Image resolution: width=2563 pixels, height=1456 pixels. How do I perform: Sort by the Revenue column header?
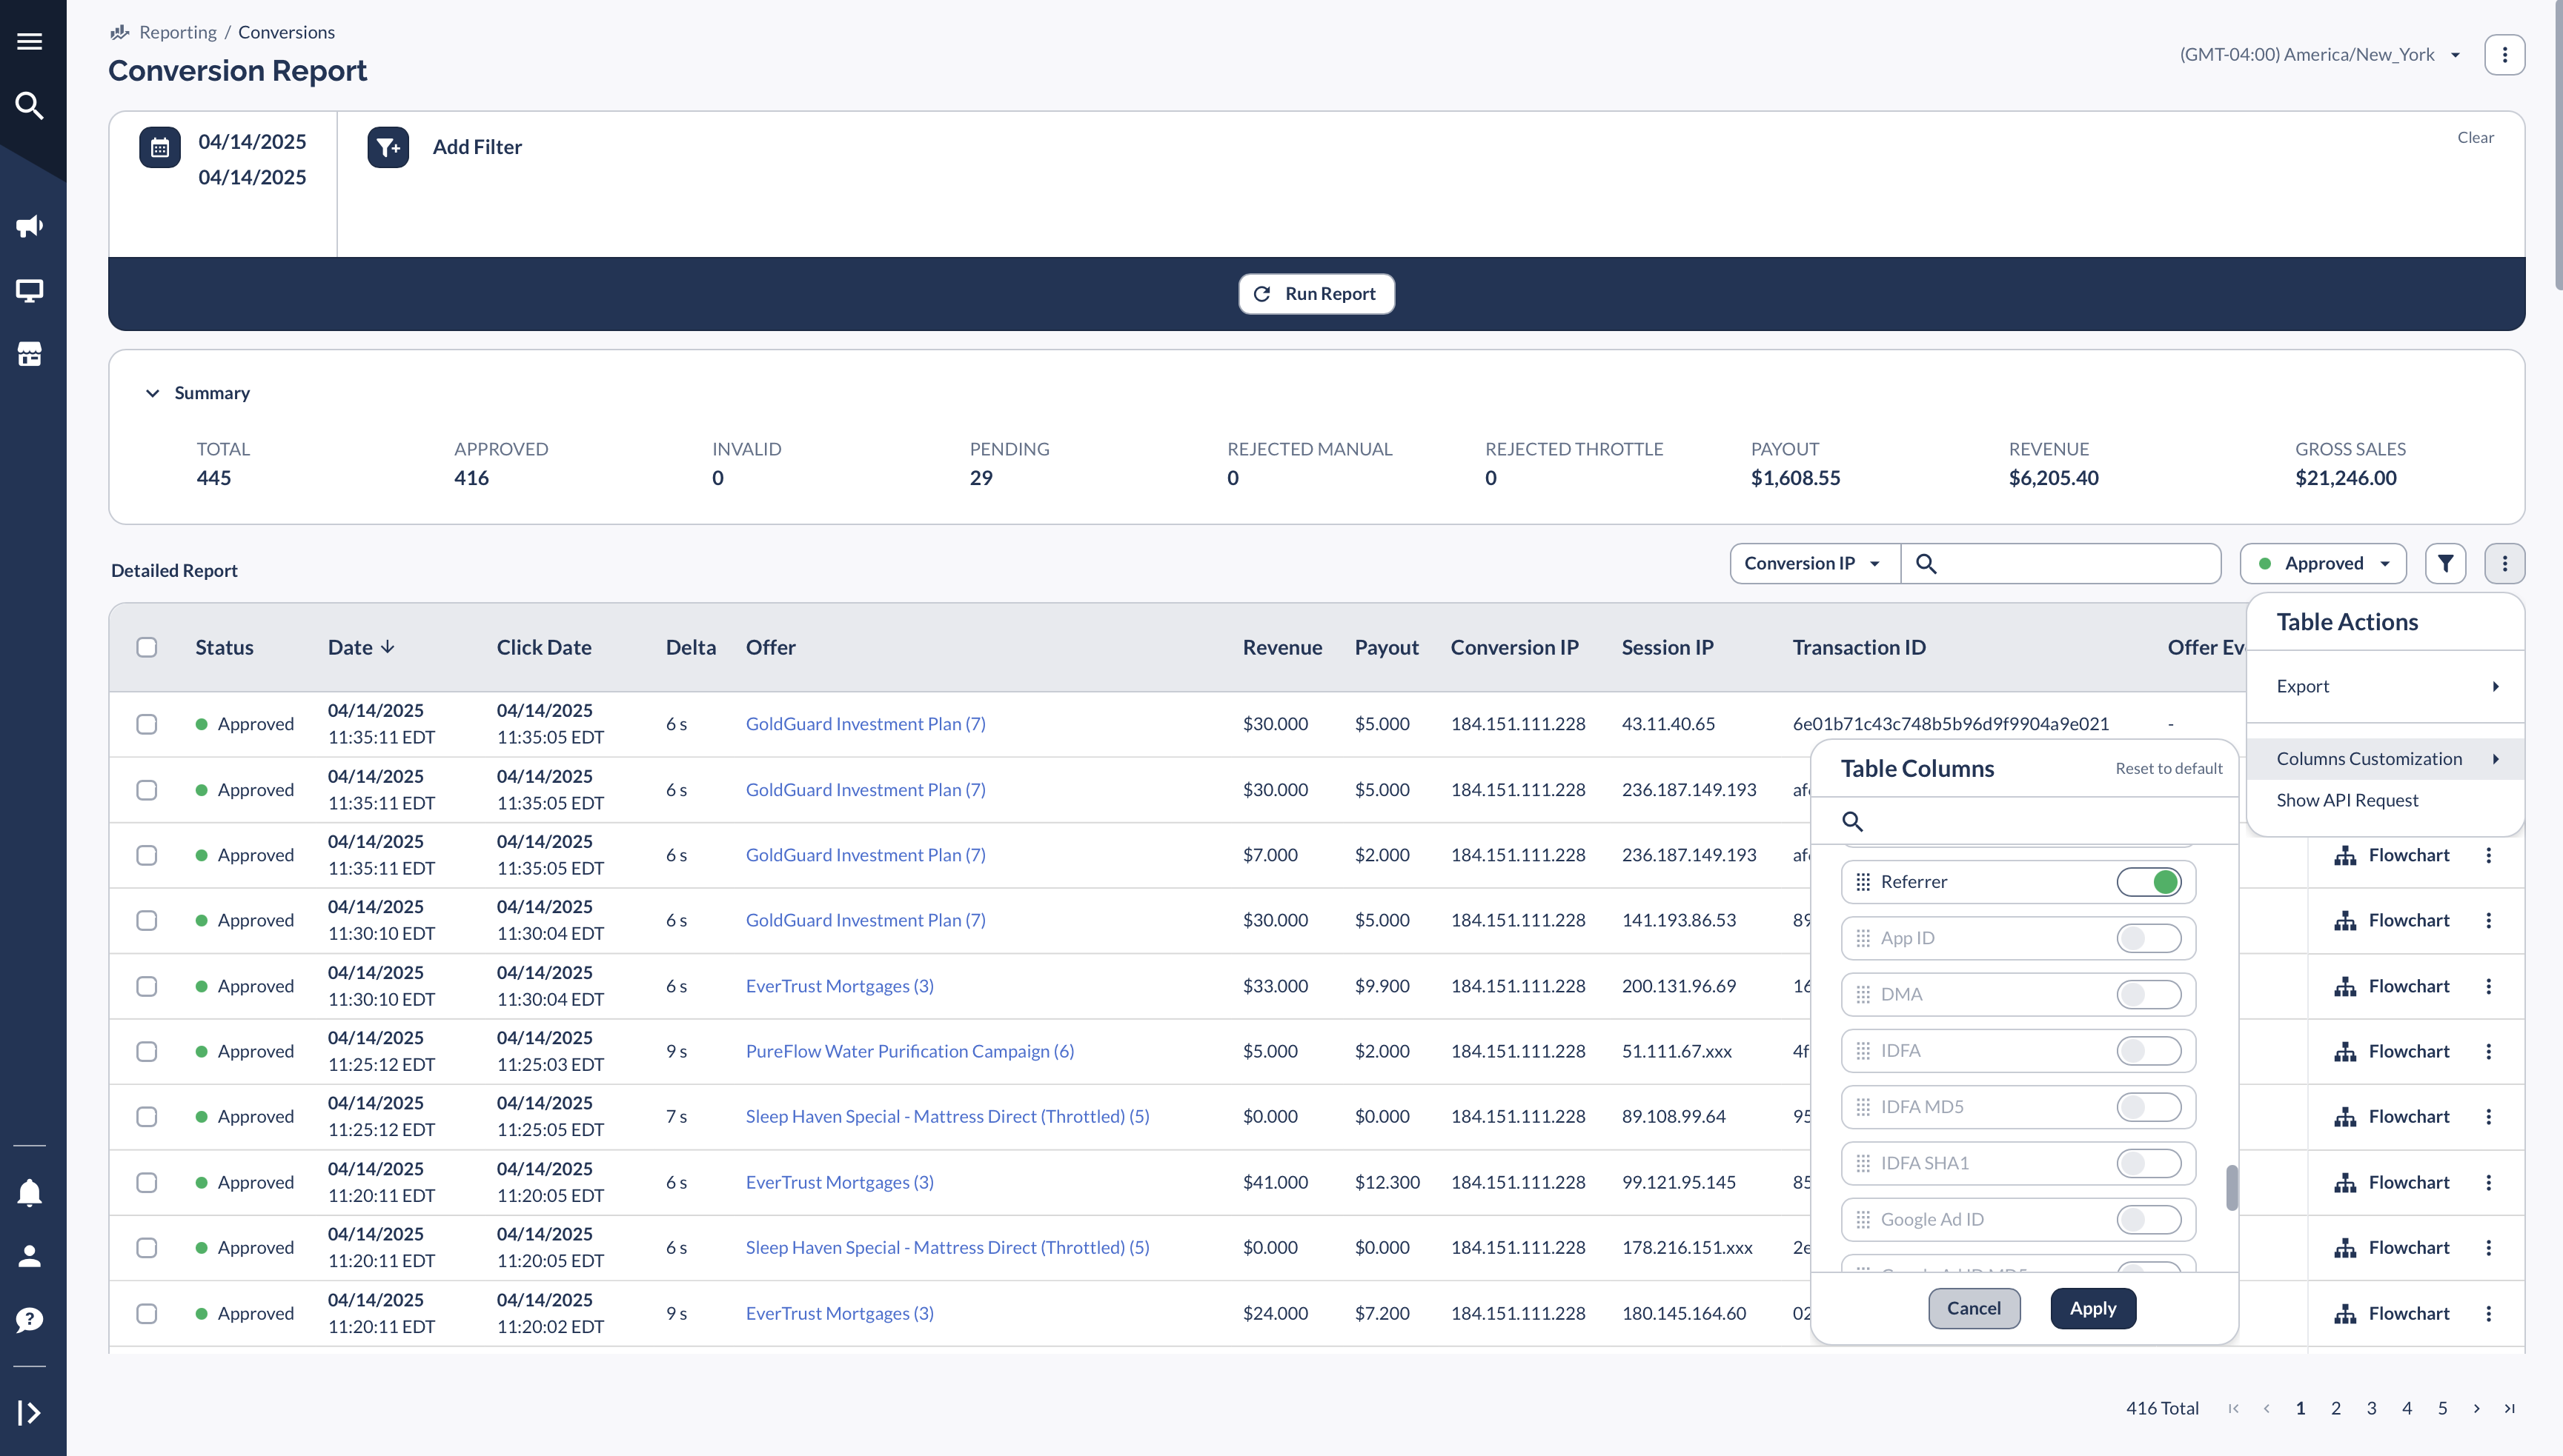(x=1282, y=647)
